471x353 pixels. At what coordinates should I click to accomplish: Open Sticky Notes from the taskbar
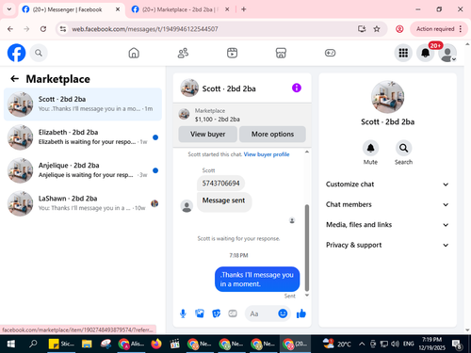tap(61, 344)
